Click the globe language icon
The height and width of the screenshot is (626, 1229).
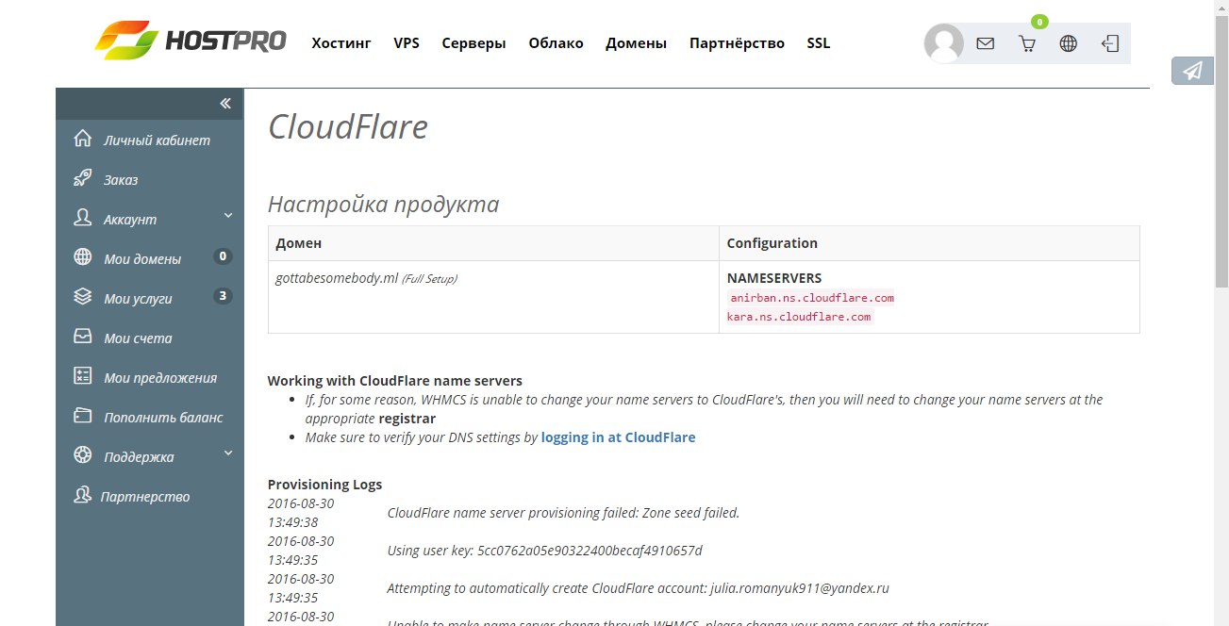1069,43
